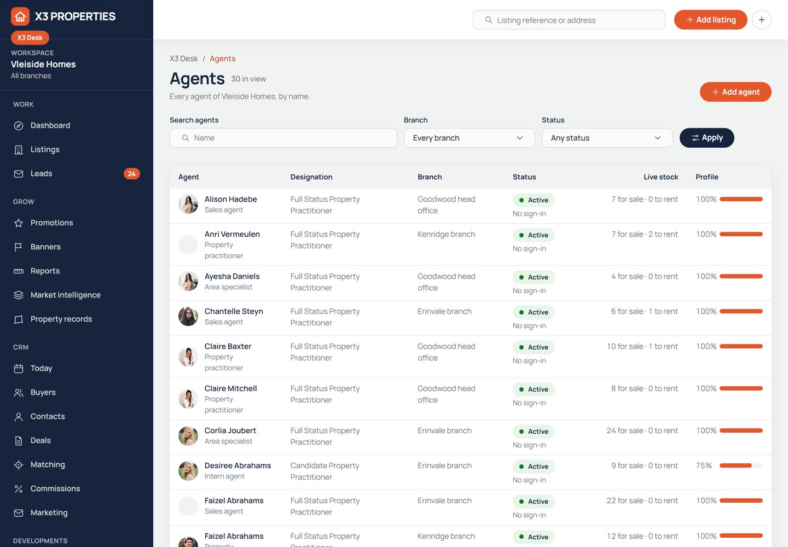This screenshot has height=547, width=788.
Task: Click the Reports icon in sidebar
Action: pos(19,271)
